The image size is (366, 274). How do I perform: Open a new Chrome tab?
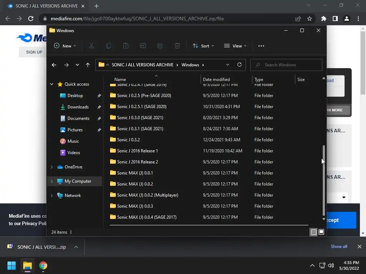[x=97, y=6]
